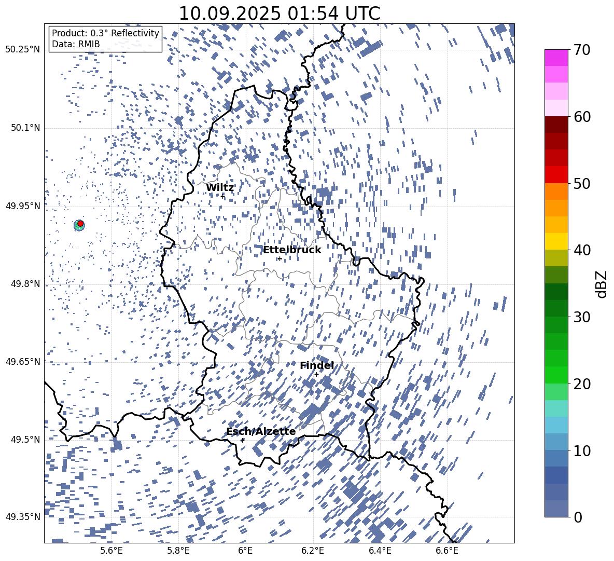Viewport: 614px width, 561px height.
Task: Click the 5.6°E longitude label
Action: pos(111,551)
